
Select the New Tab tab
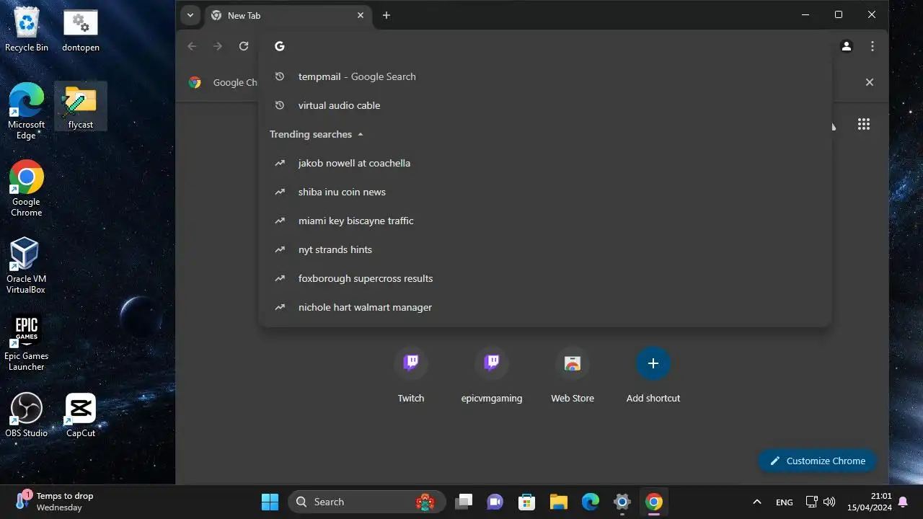pos(288,15)
